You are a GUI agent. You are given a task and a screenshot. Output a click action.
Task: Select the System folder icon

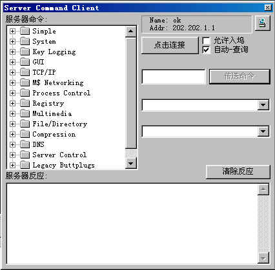coord(25,41)
